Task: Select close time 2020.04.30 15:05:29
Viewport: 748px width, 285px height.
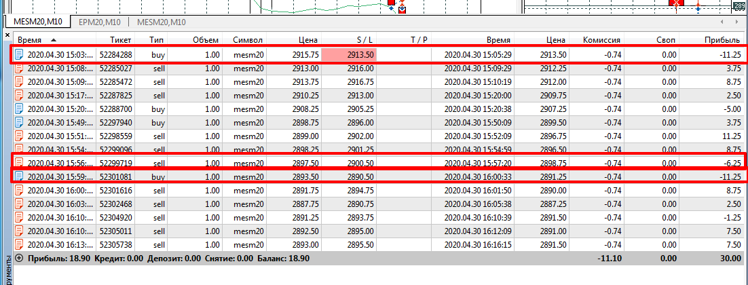Action: [x=478, y=55]
